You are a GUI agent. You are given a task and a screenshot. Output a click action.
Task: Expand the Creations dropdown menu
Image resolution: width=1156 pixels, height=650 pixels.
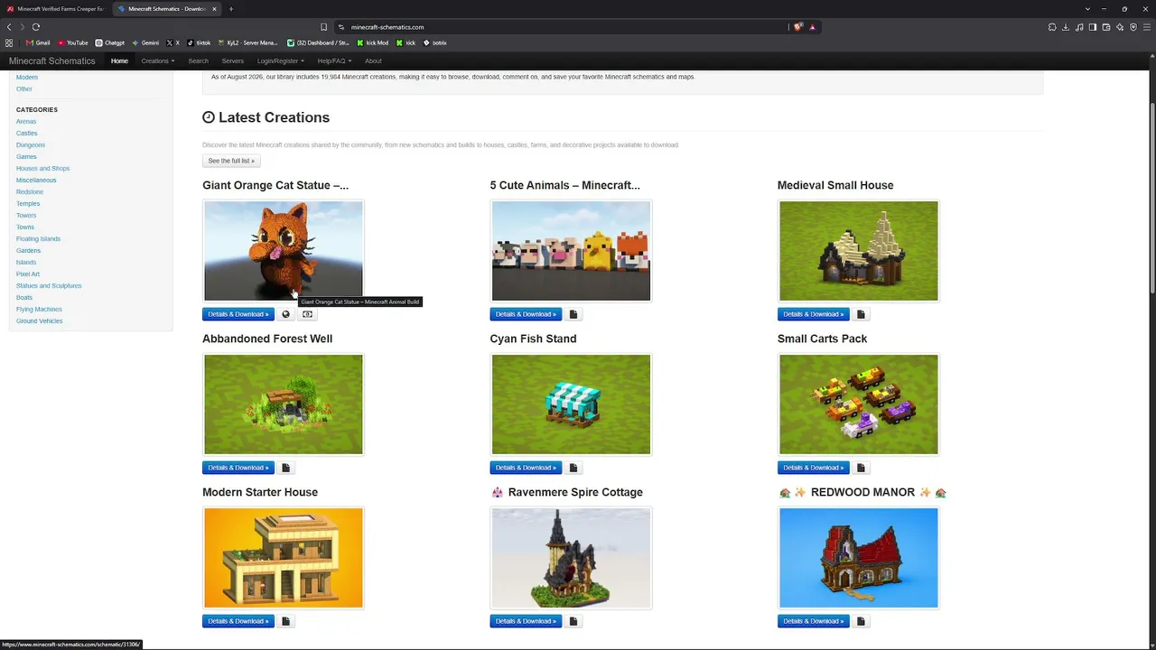(x=158, y=60)
